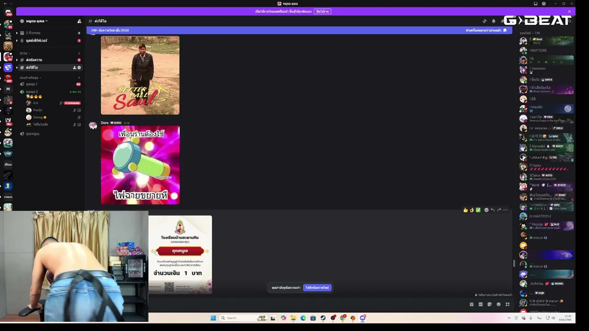Show hidden icons in the system tray
The image size is (589, 331).
509,318
